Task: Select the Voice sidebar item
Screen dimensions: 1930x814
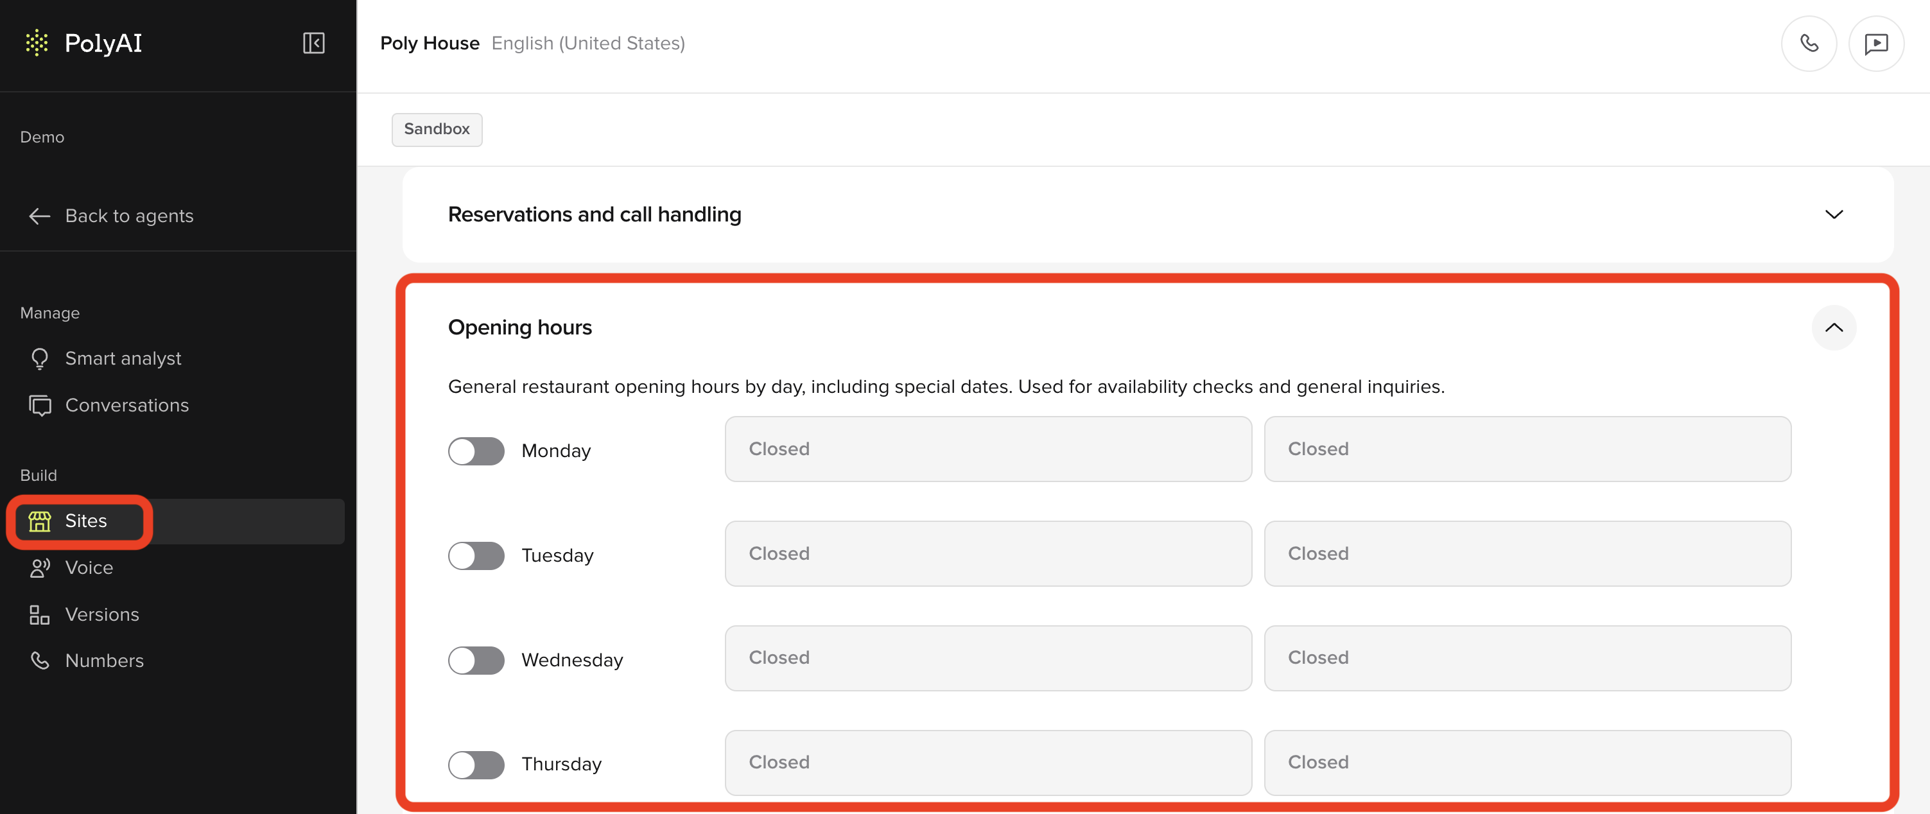Action: tap(71, 567)
